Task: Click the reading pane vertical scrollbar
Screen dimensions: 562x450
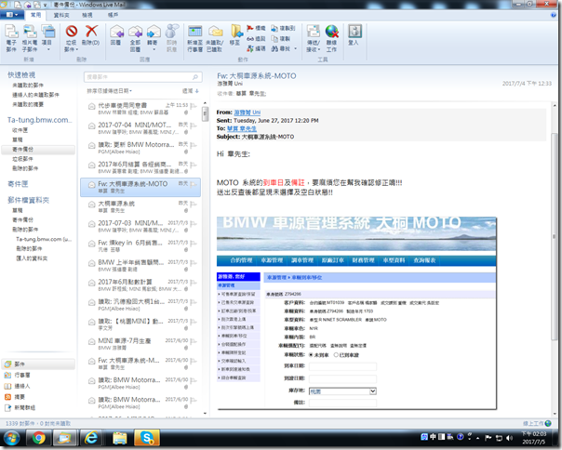Action: 555,236
